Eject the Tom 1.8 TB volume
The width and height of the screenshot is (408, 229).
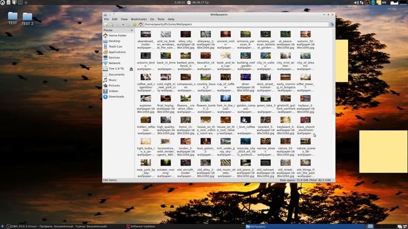pos(131,69)
